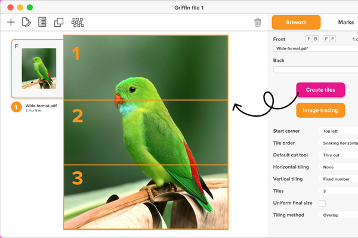Image resolution: width=358 pixels, height=238 pixels.
Task: Open the list document icon
Action: 42,22
